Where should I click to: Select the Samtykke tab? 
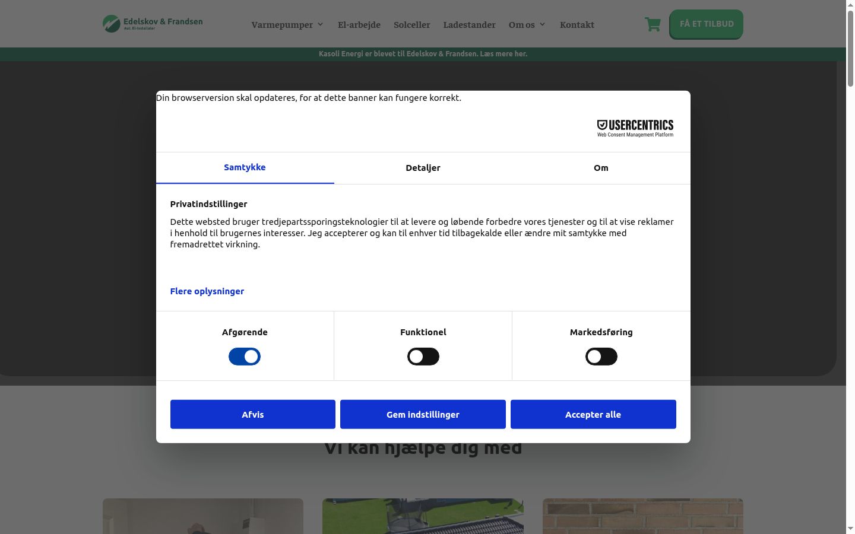[245, 168]
